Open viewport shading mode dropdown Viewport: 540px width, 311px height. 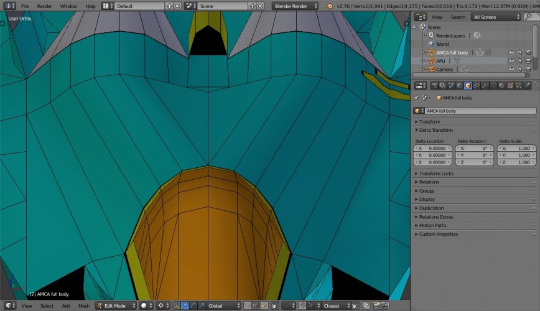147,306
